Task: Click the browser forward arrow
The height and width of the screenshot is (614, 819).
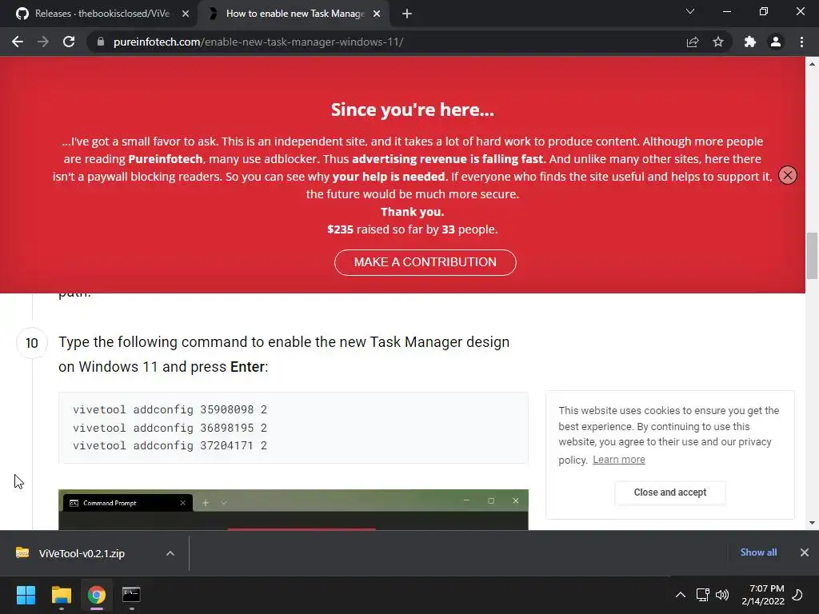Action: [x=43, y=42]
